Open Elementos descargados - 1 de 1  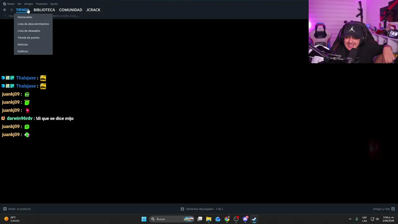202,209
